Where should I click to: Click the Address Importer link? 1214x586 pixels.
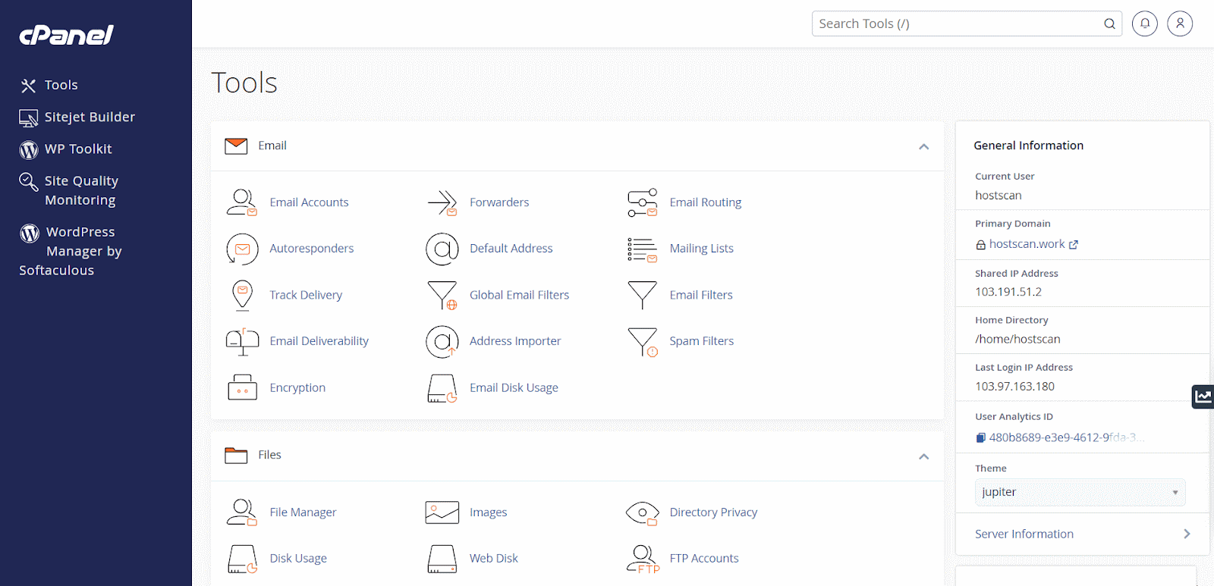515,341
